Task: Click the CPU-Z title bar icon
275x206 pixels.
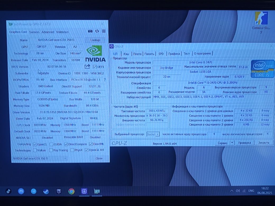Action: (x=111, y=46)
